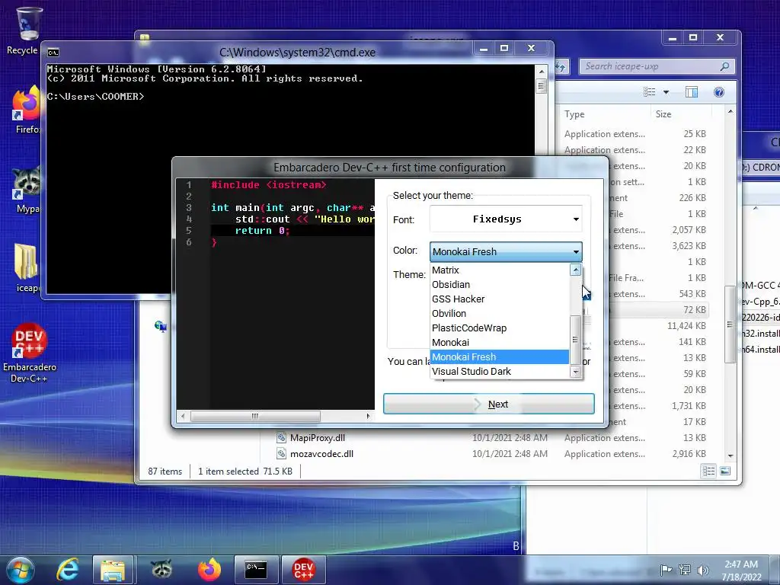Click code preview horizontal scrollbar thumb
Viewport: 780px width, 585px height.
[x=255, y=416]
